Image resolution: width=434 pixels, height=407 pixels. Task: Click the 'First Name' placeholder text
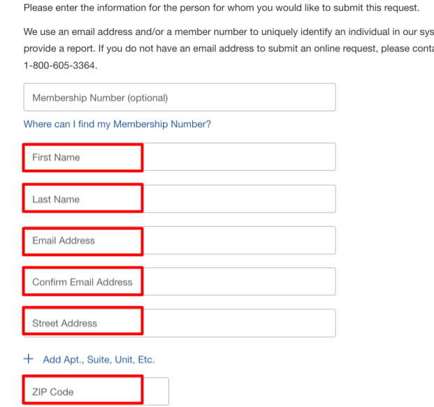click(56, 157)
